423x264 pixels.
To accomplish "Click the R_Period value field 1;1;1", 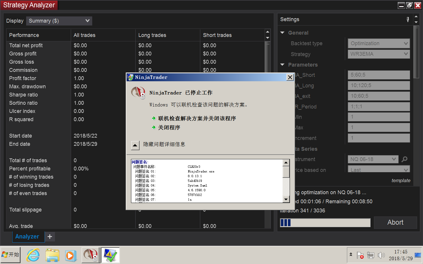I will tap(379, 106).
